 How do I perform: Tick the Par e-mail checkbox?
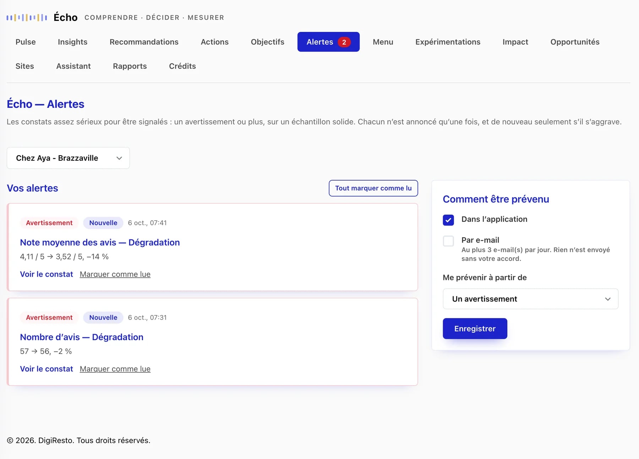[x=448, y=241]
